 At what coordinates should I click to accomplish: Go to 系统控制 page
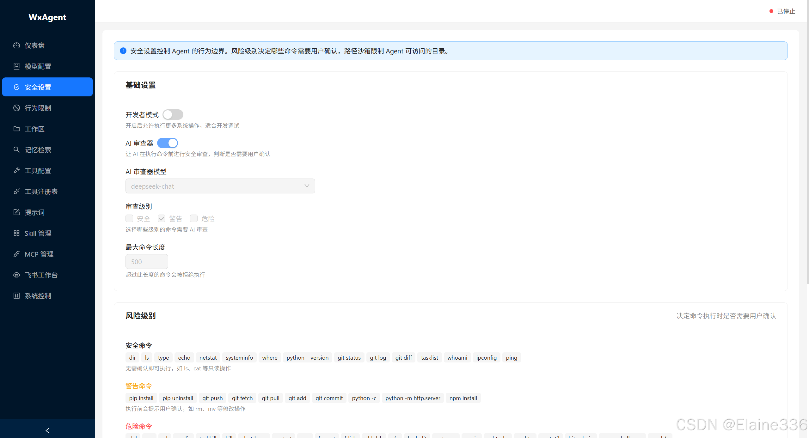[x=47, y=295]
